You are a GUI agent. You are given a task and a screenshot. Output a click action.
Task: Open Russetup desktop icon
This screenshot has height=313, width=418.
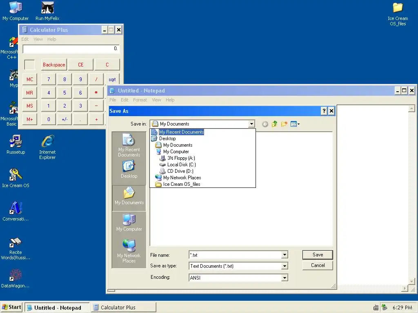pos(16,144)
